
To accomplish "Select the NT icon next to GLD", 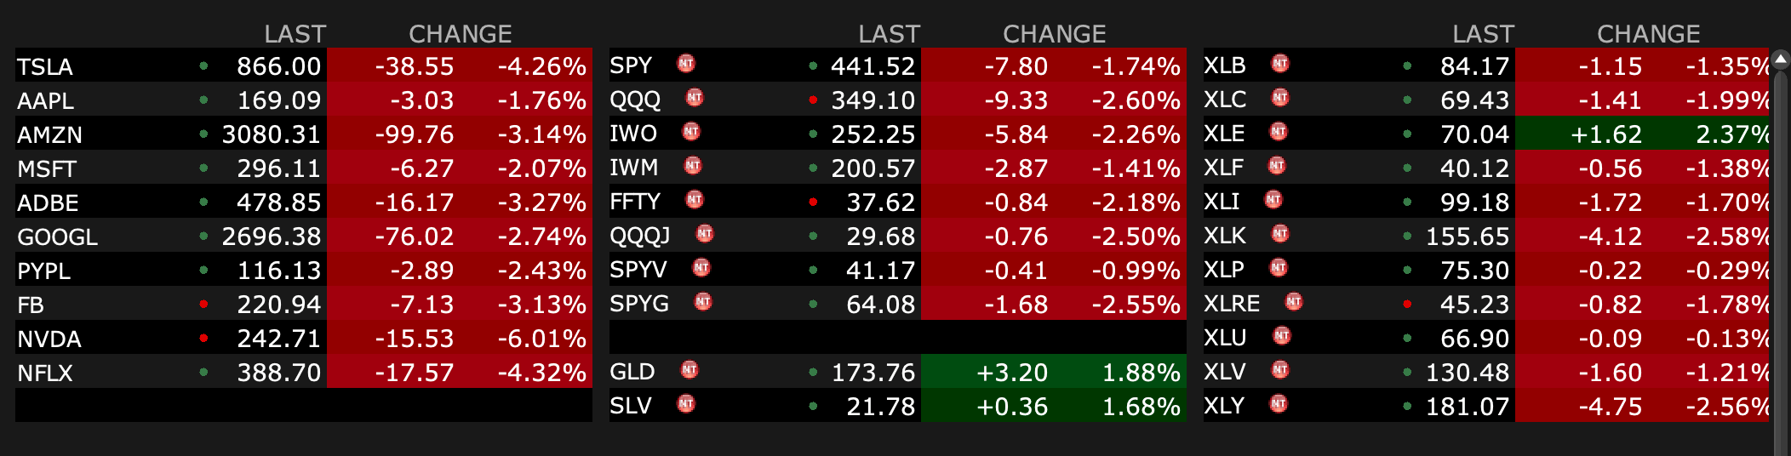I will [x=690, y=370].
